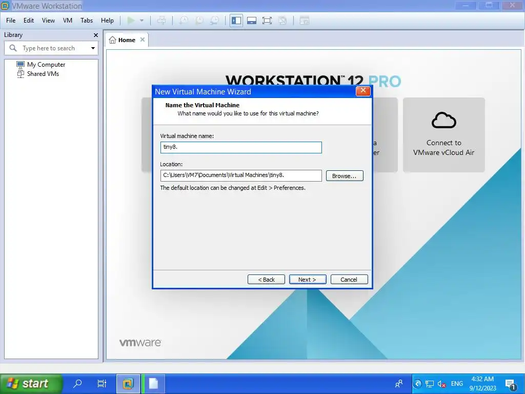The height and width of the screenshot is (394, 525).
Task: Click the Take Snapshot clock icon
Action: (x=184, y=21)
